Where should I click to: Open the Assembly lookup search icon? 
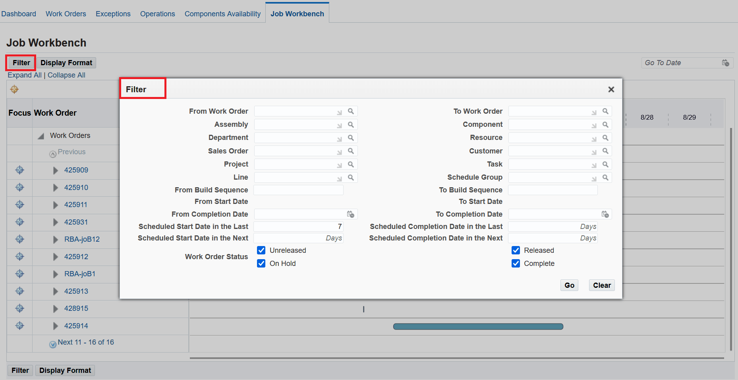pyautogui.click(x=351, y=124)
